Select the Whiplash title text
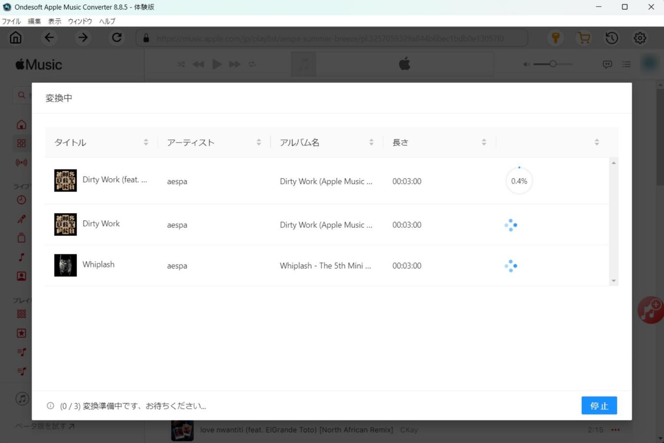664x443 pixels. click(x=98, y=264)
